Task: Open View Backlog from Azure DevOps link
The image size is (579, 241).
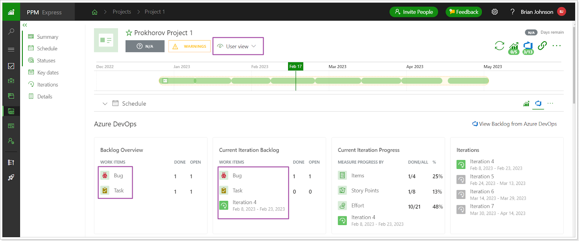Action: 515,124
